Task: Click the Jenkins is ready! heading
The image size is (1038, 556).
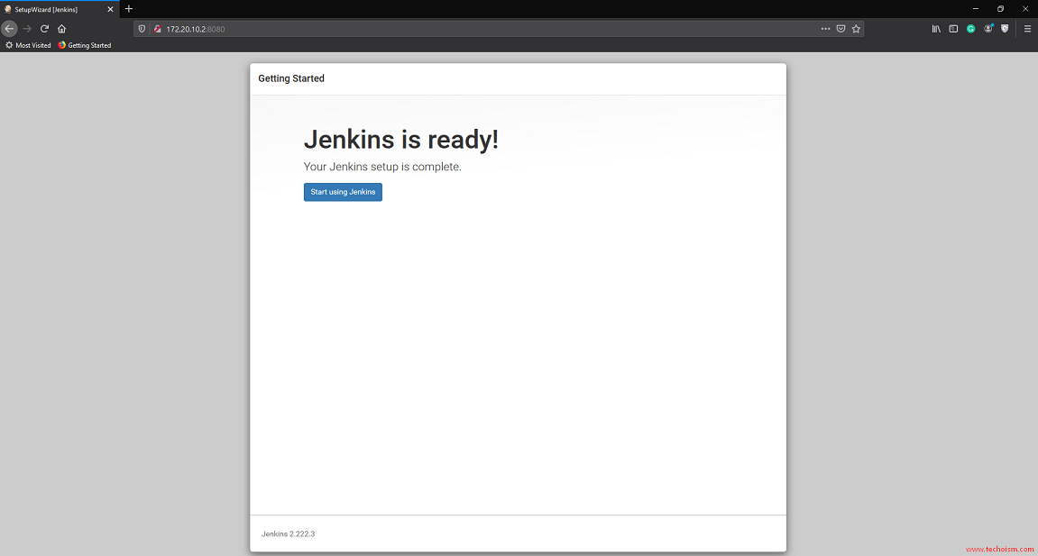Action: (x=401, y=140)
